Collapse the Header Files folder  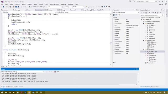(144, 23)
